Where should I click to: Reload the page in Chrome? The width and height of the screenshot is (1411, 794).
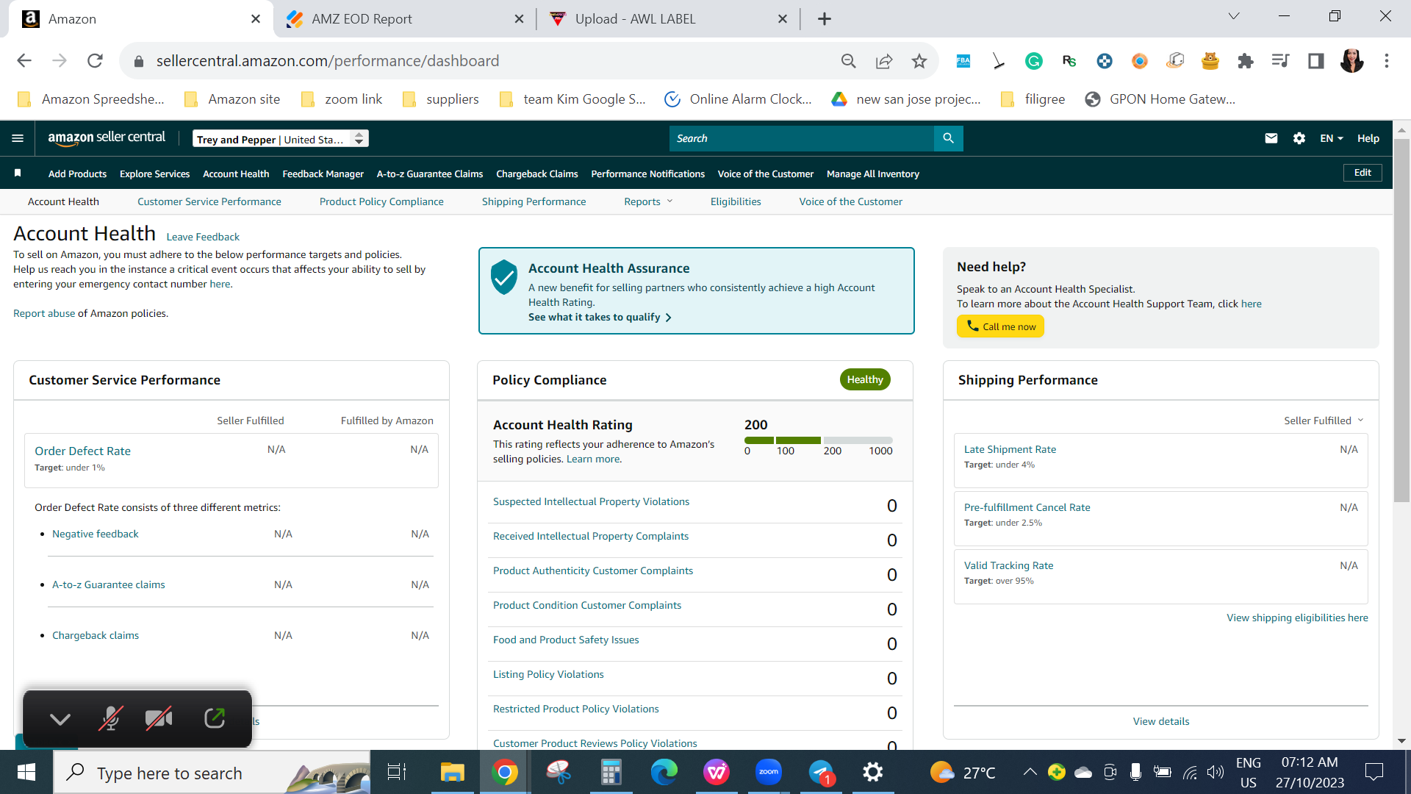(x=95, y=61)
